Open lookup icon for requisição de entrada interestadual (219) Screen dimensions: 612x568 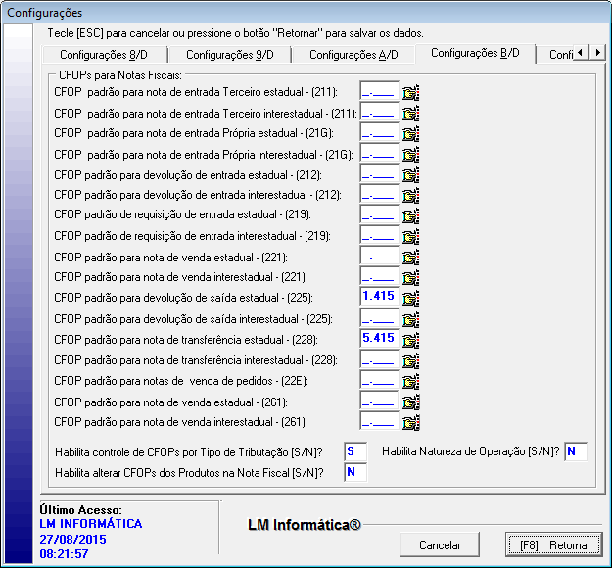click(x=410, y=236)
